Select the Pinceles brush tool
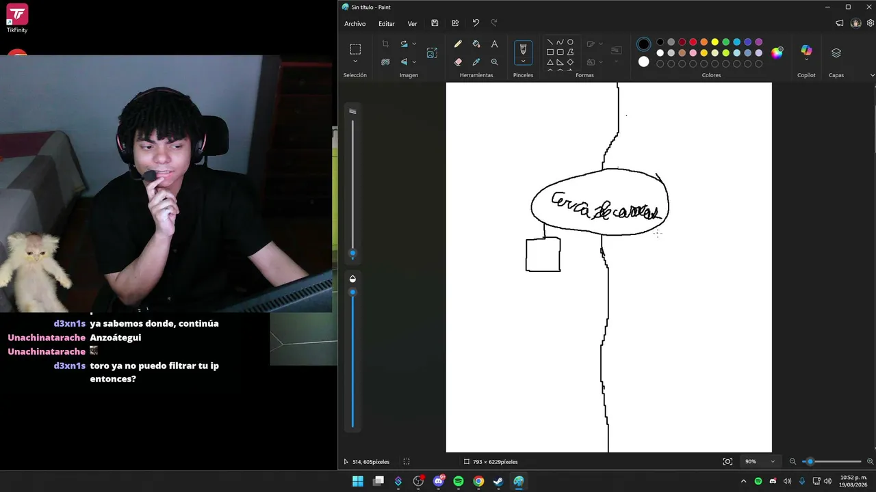The image size is (876, 492). 523,49
